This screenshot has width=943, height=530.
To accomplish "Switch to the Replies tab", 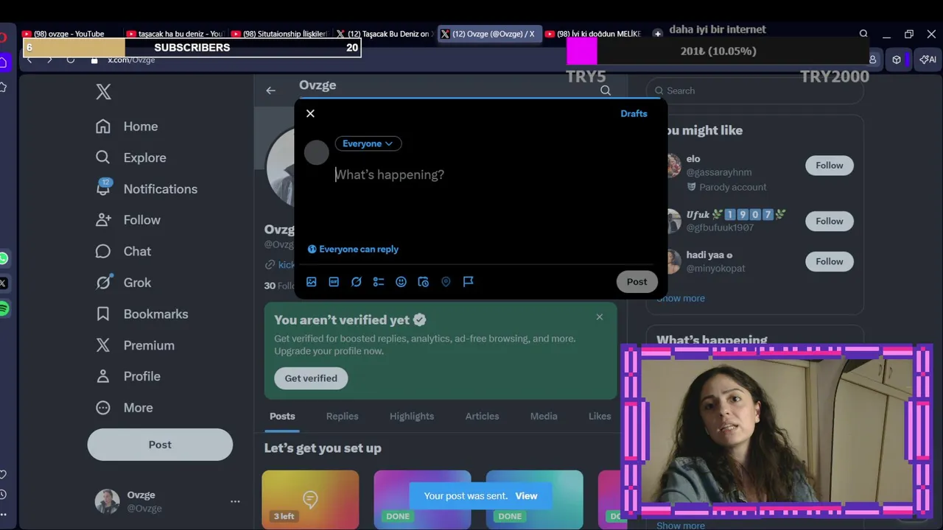I will click(342, 416).
